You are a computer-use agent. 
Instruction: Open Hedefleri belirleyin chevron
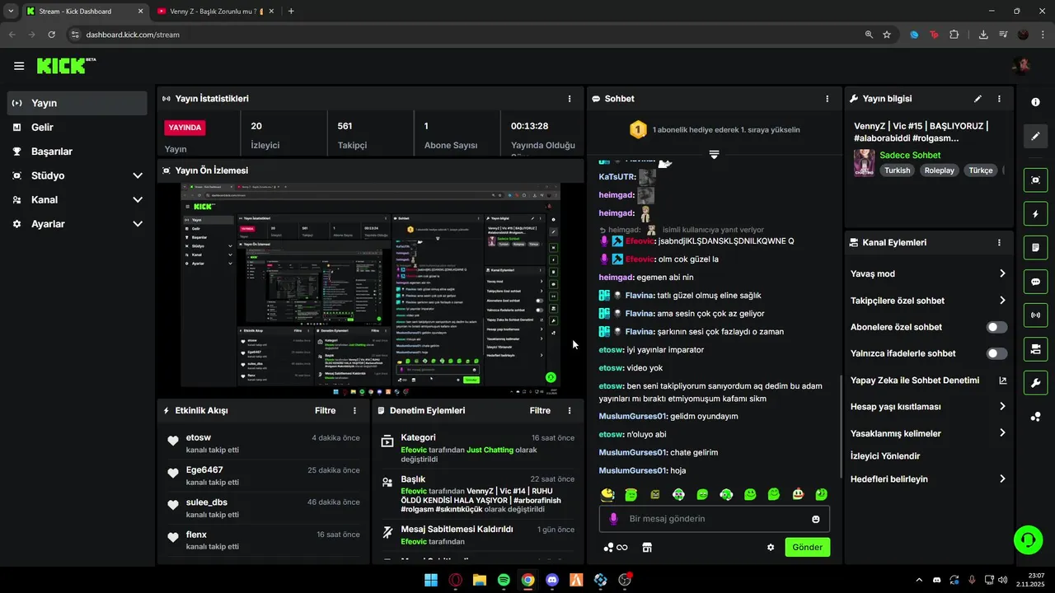[1002, 479]
